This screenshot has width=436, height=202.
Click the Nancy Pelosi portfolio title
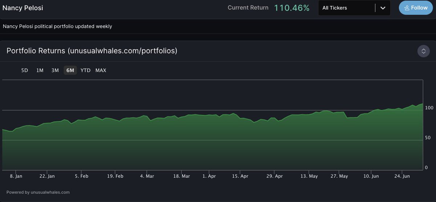tap(23, 8)
